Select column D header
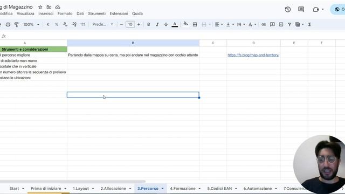This screenshot has height=194, width=345. coord(253,43)
